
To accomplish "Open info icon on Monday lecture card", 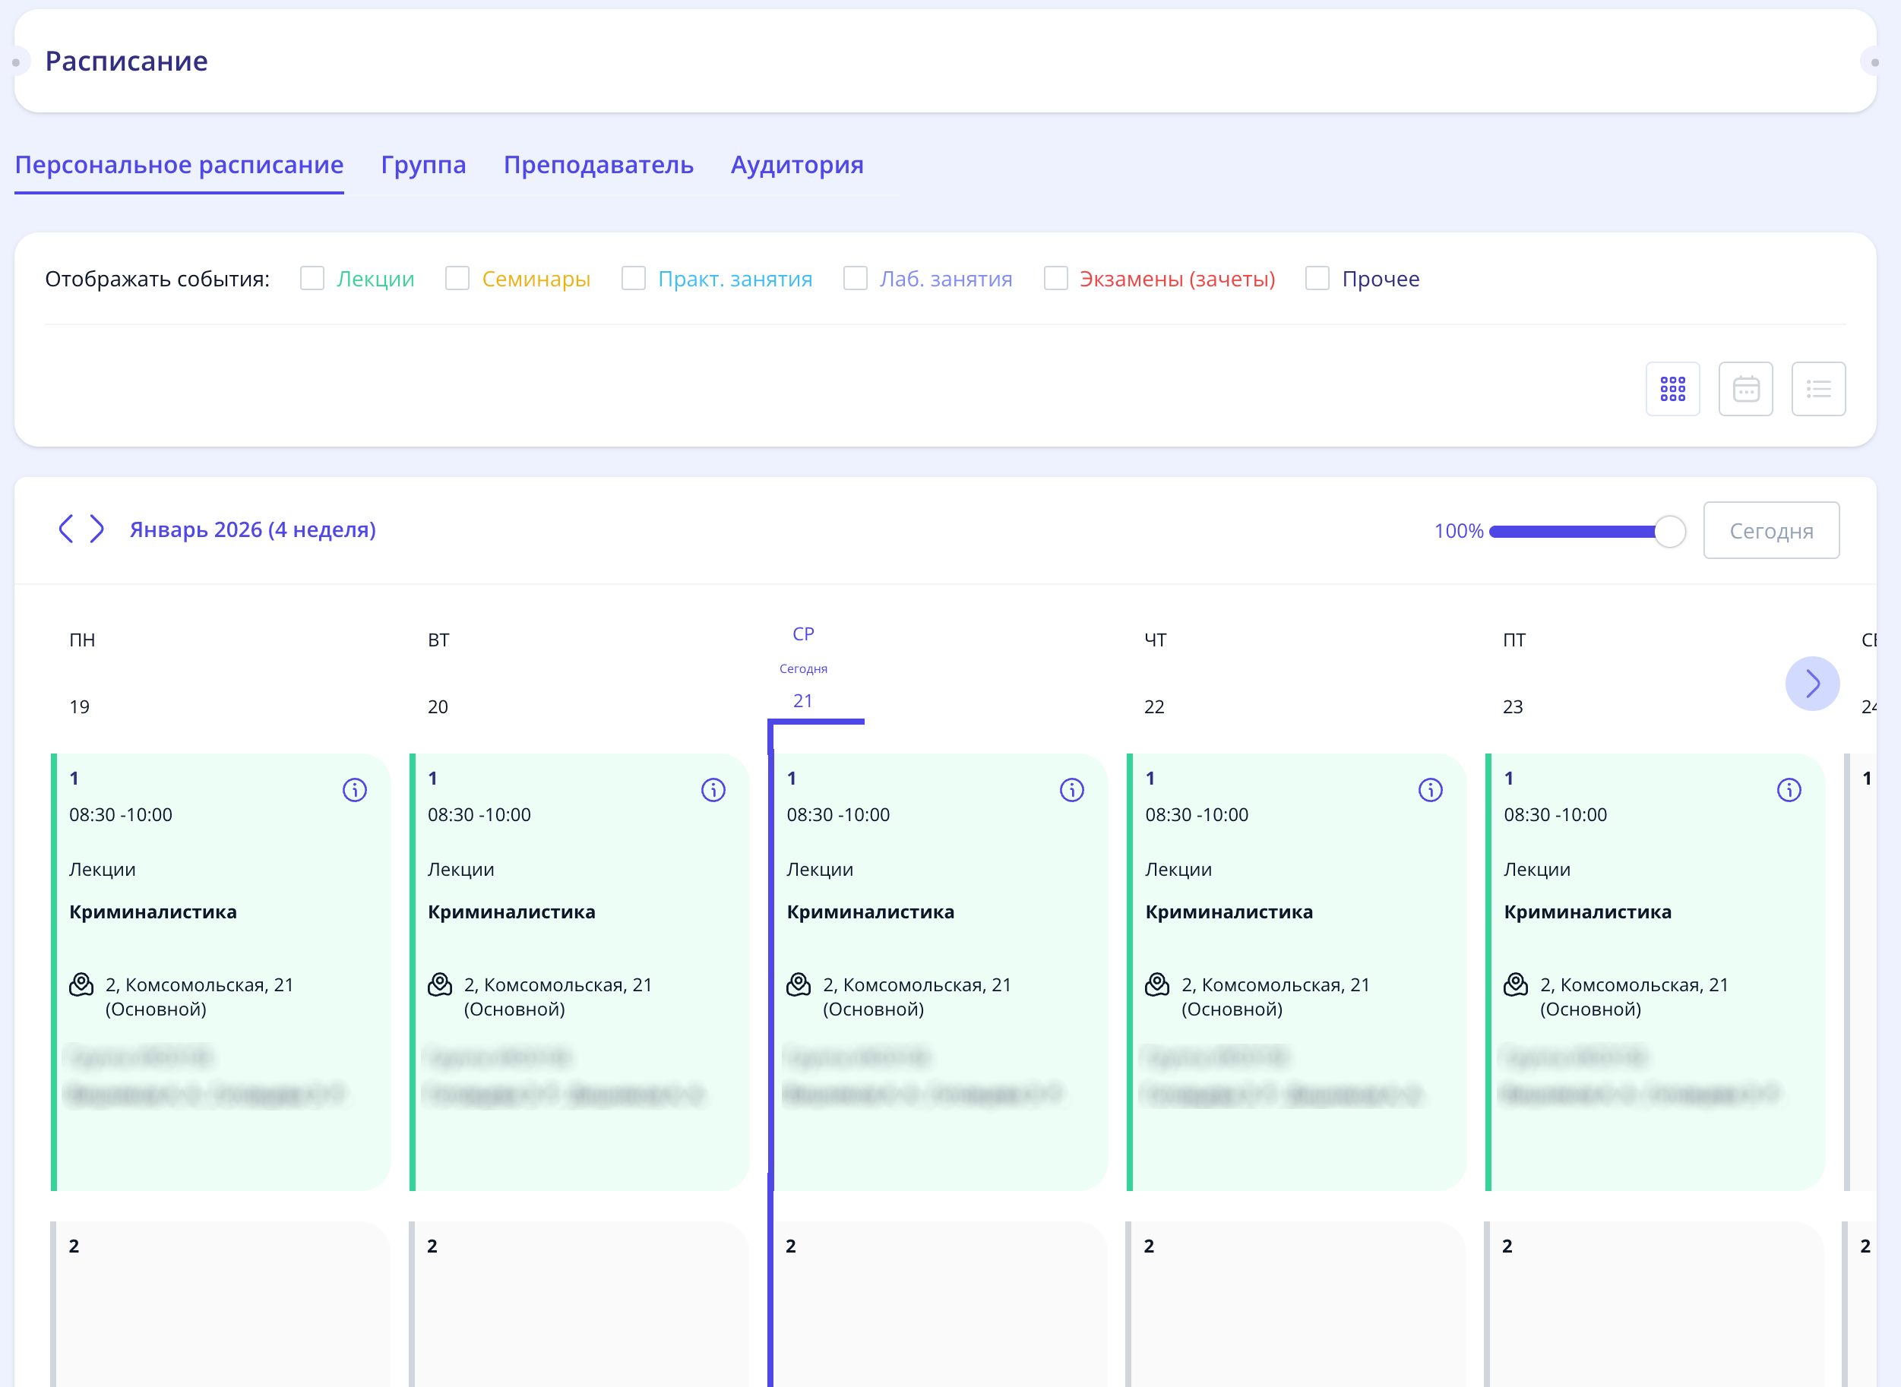I will 354,790.
